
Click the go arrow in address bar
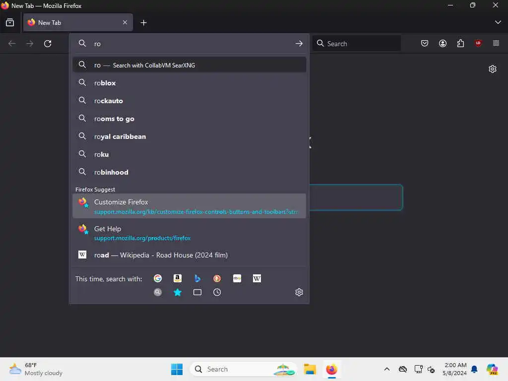299,44
